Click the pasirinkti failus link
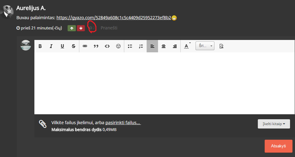295x157 pixels. pos(123,123)
